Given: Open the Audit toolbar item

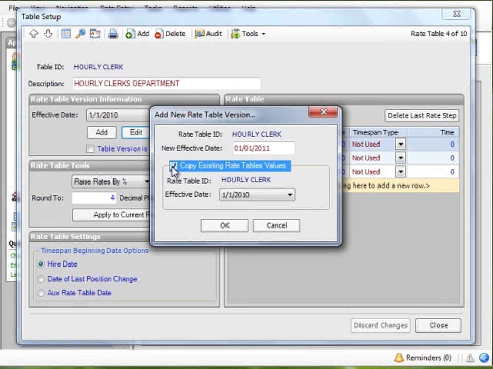Looking at the screenshot, I should [x=208, y=34].
